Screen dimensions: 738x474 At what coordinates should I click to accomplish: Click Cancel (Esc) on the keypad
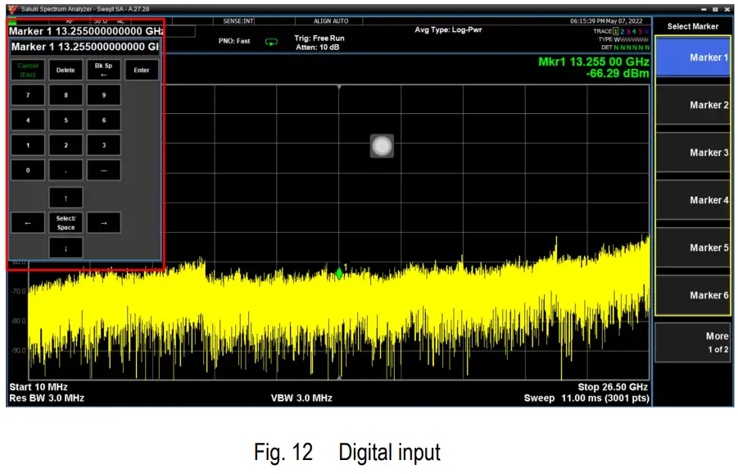[28, 70]
